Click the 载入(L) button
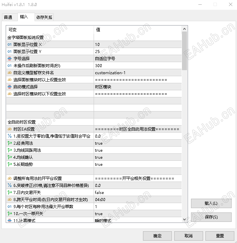This screenshot has height=243, width=237. tap(211, 203)
